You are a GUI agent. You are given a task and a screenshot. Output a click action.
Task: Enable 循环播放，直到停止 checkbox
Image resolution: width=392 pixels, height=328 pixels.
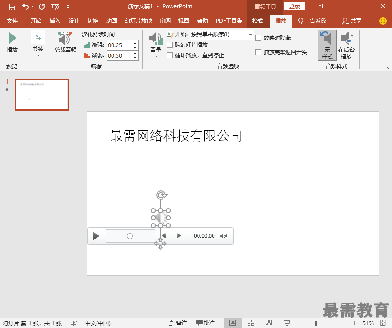170,55
